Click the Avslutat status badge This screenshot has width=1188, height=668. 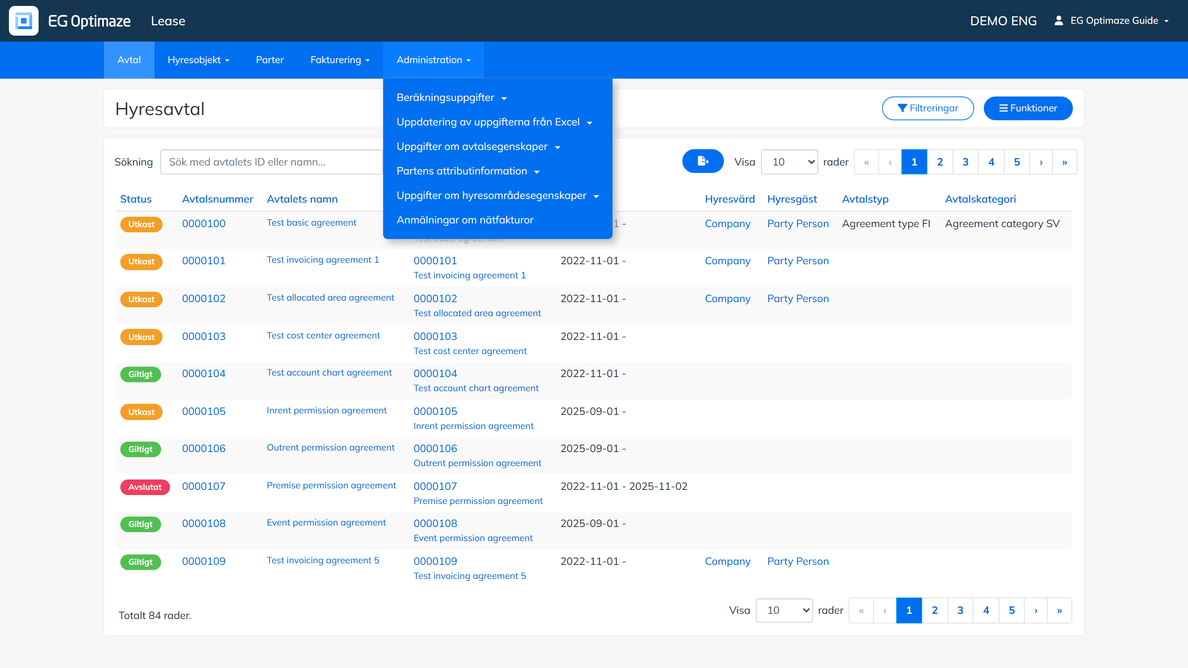point(145,487)
